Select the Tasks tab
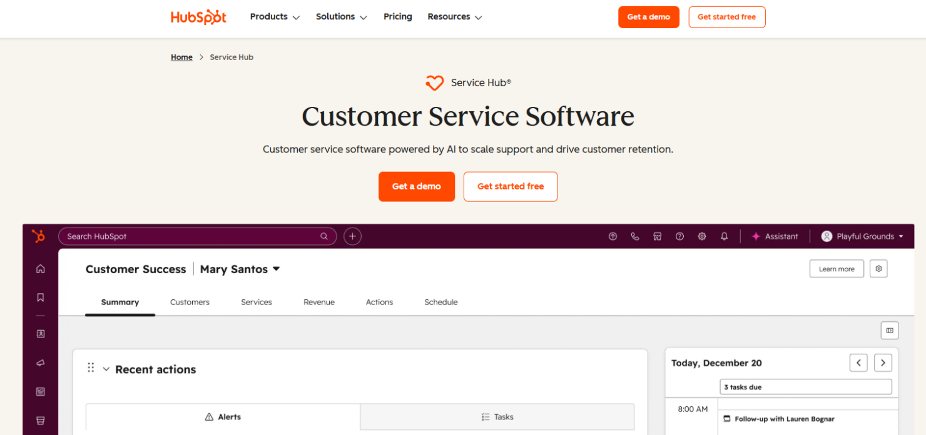The image size is (926, 435). click(497, 417)
